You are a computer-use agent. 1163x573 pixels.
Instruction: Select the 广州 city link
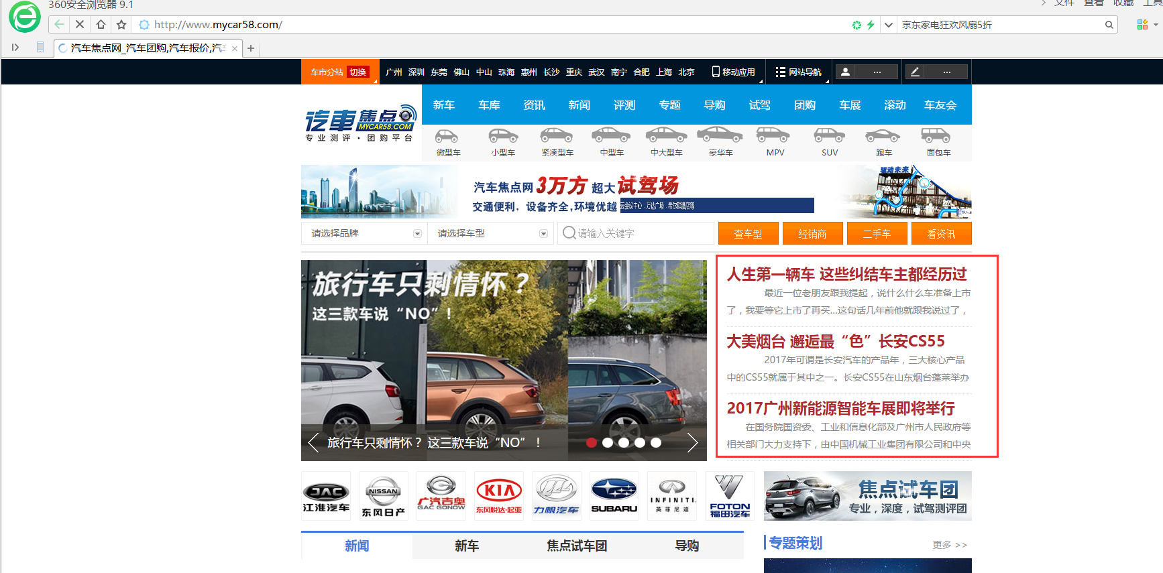click(394, 72)
